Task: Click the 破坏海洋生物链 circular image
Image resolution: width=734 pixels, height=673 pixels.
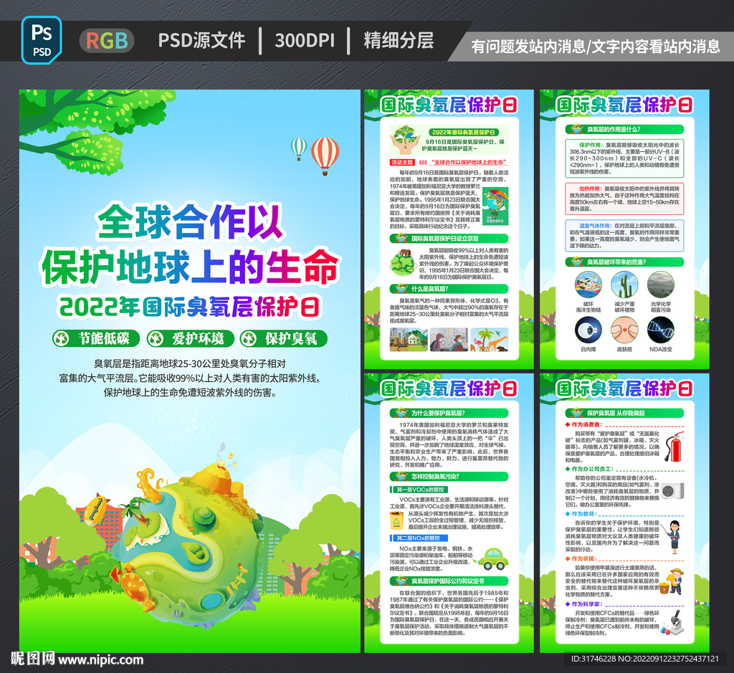Action: [588, 285]
